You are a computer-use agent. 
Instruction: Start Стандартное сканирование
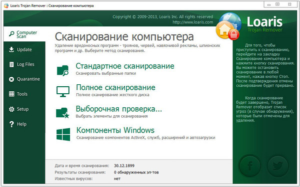(x=125, y=66)
